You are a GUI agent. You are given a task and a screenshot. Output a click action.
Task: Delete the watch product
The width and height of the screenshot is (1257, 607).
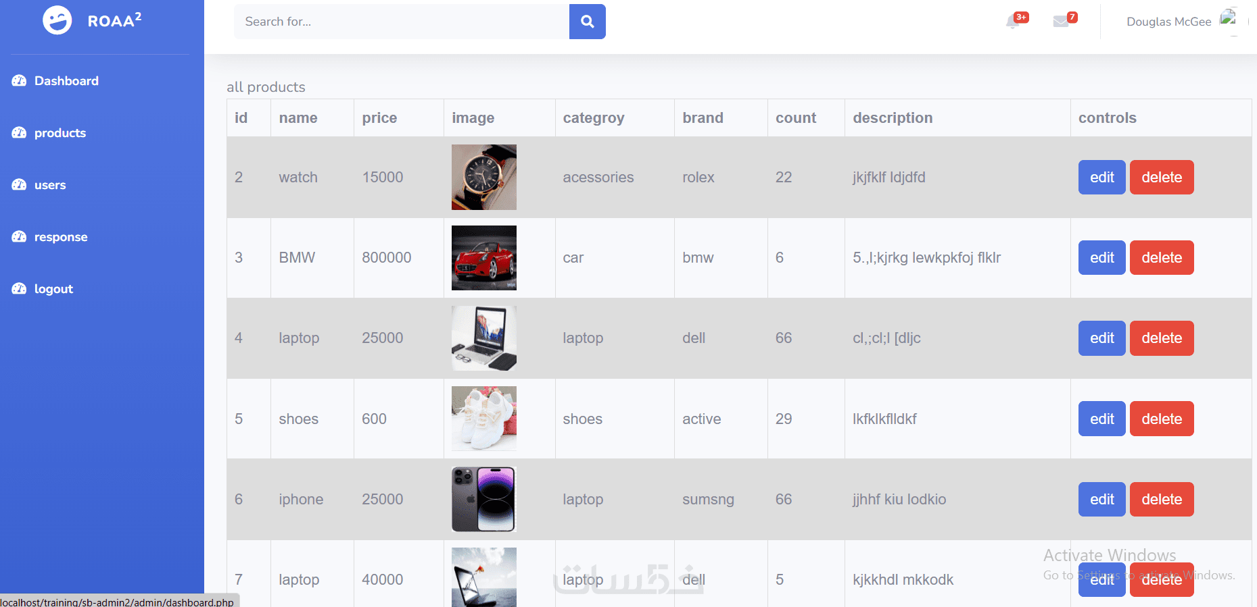point(1162,177)
